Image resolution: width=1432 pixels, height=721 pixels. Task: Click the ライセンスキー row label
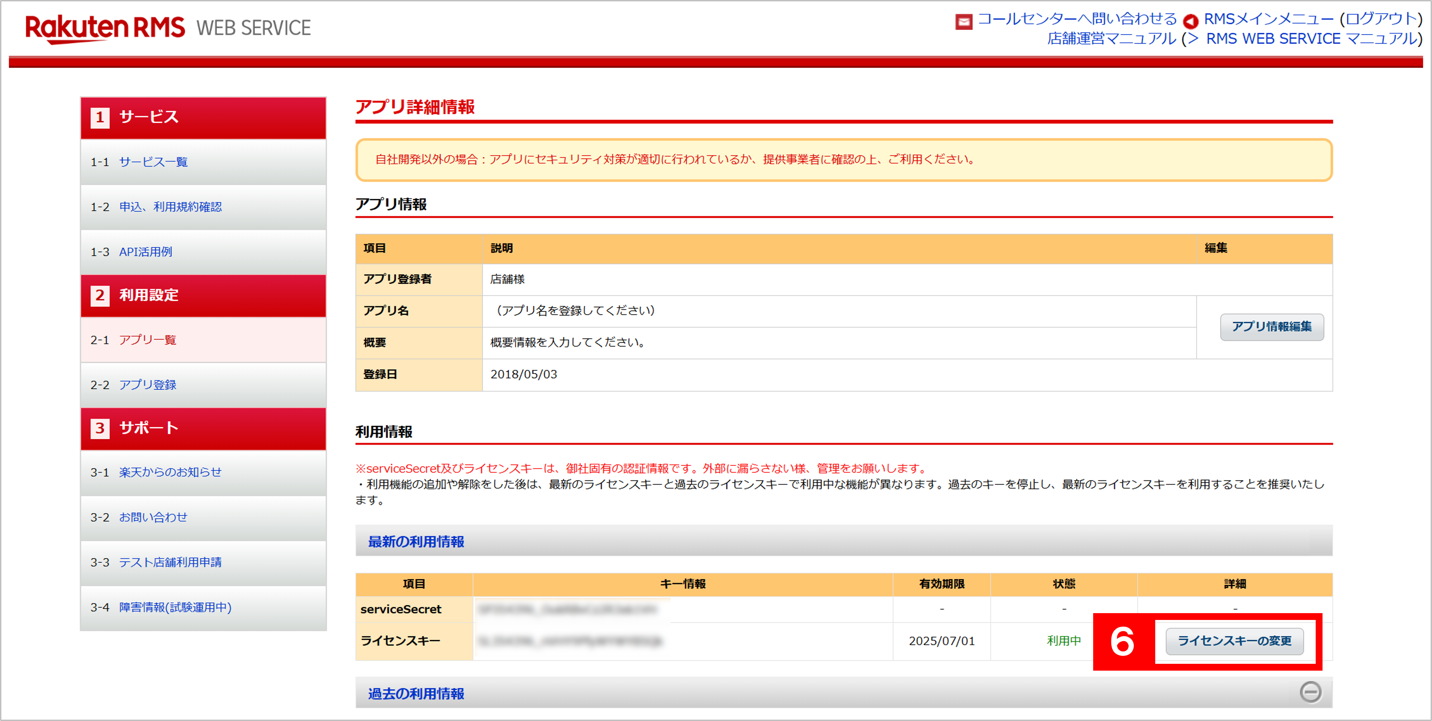[x=400, y=641]
